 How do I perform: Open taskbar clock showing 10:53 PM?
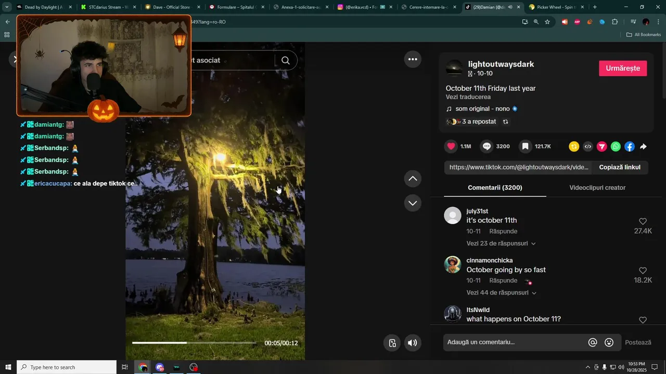(636, 367)
